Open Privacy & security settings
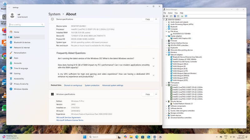Viewport: 250px width, 140px height. (26, 84)
